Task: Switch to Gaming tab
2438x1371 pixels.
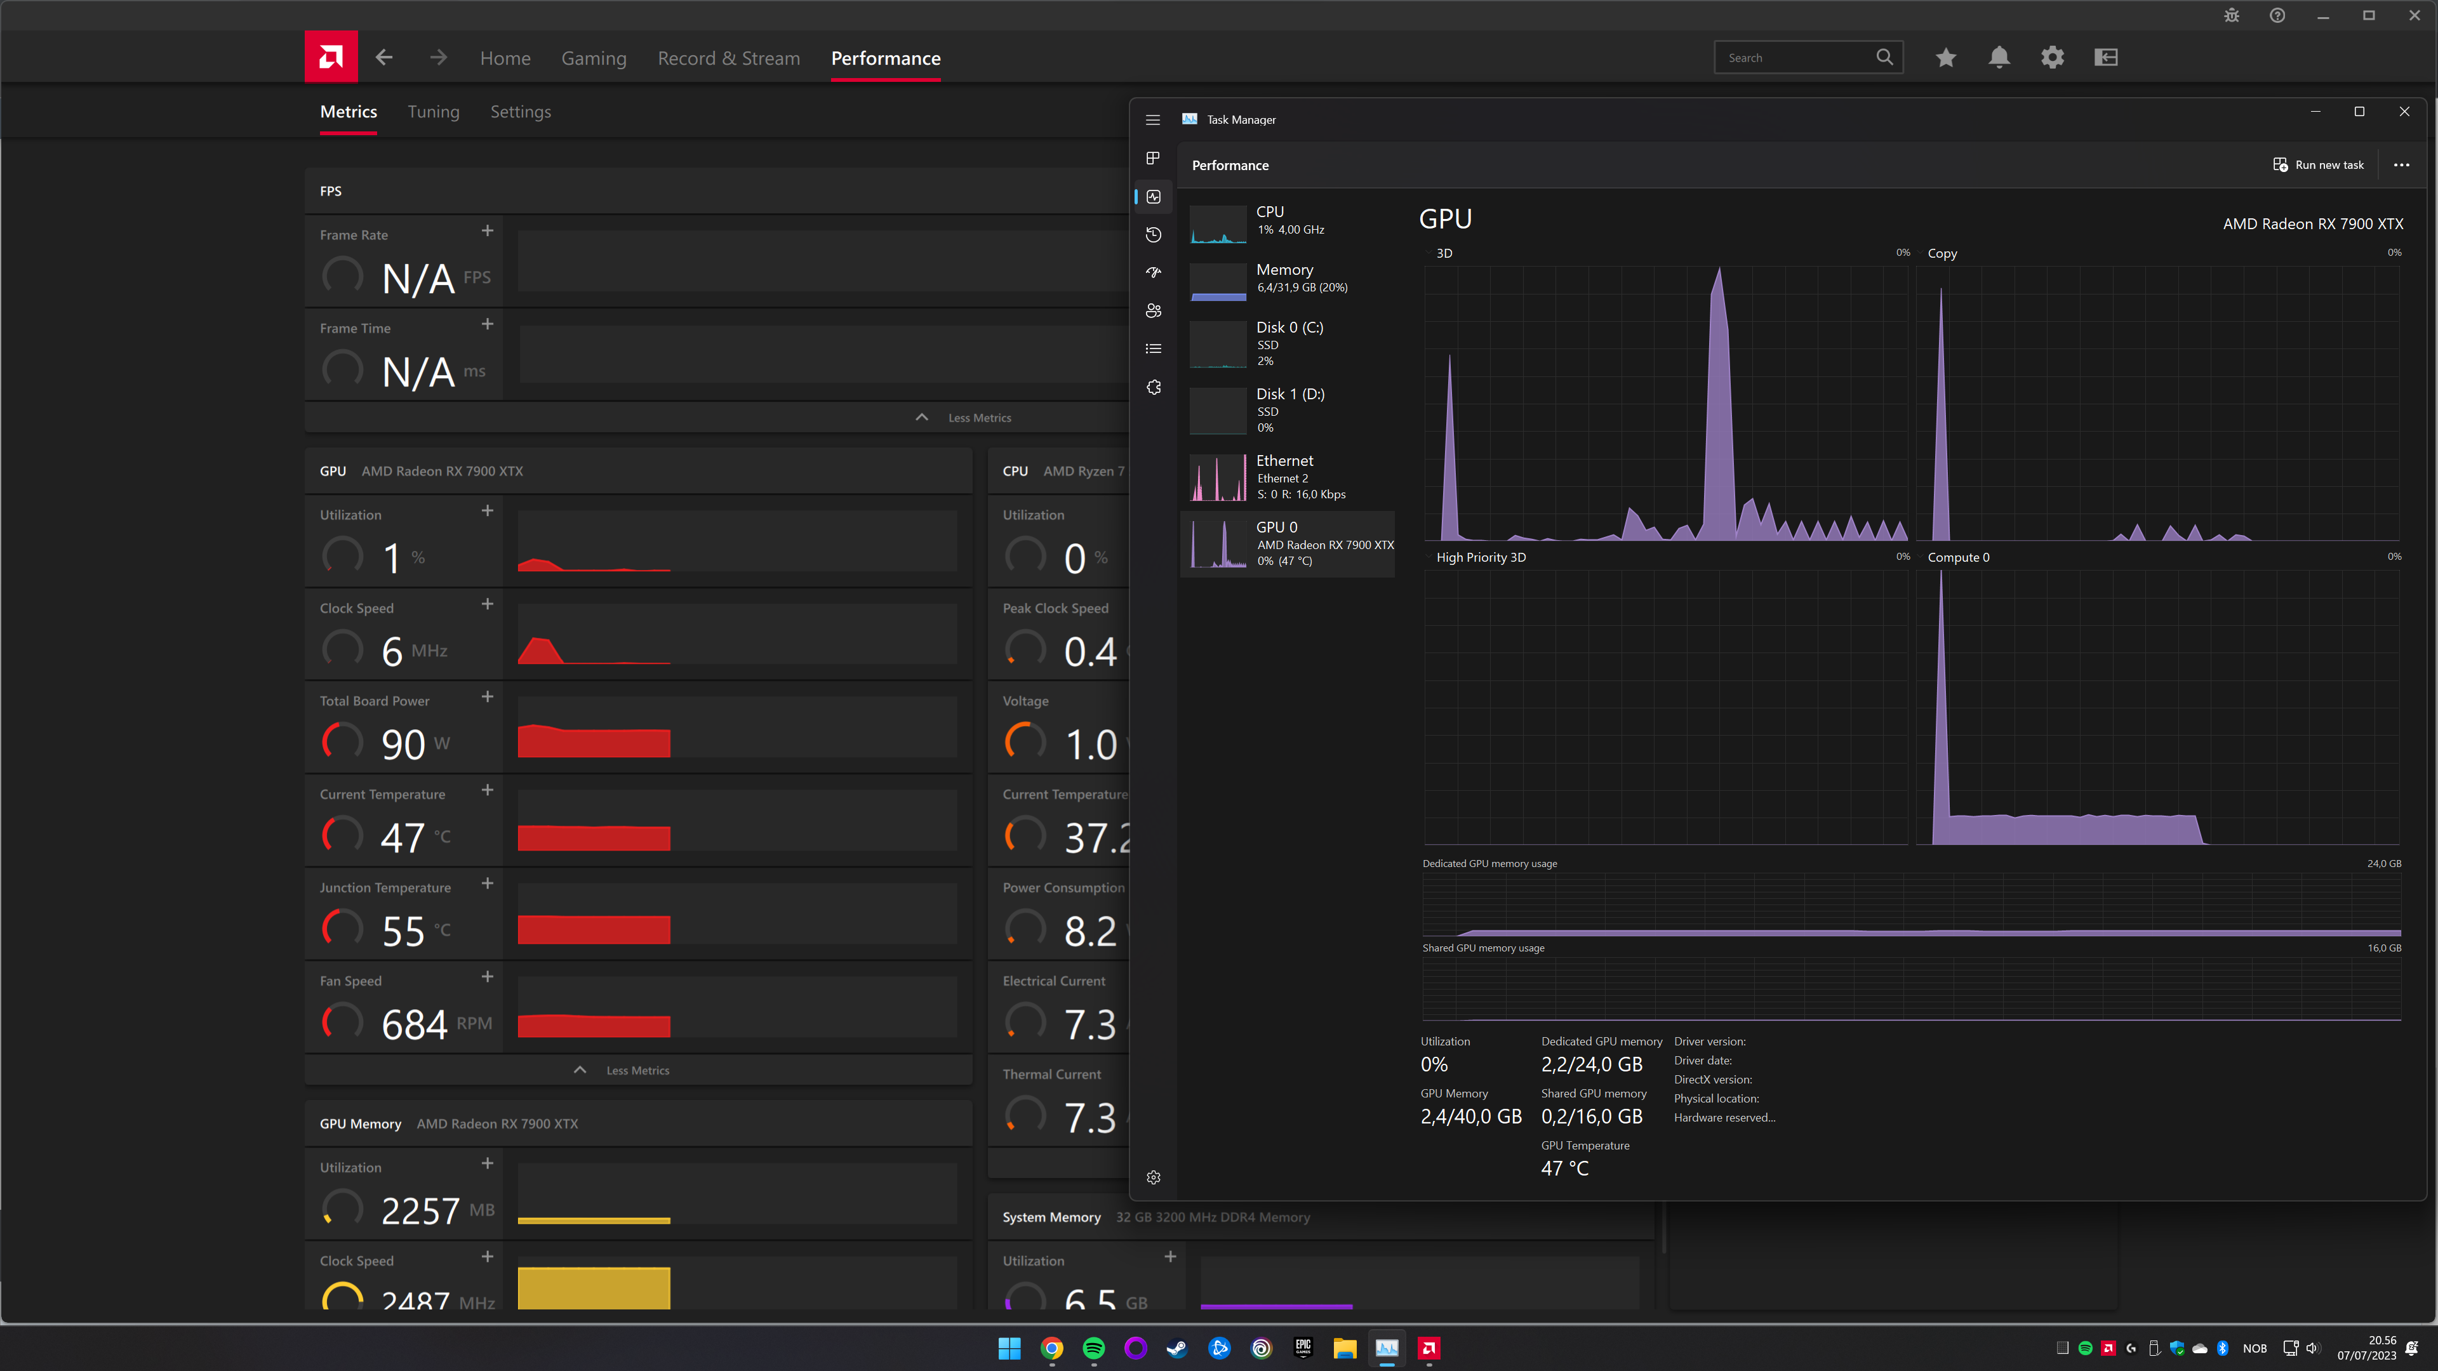Action: pos(594,58)
